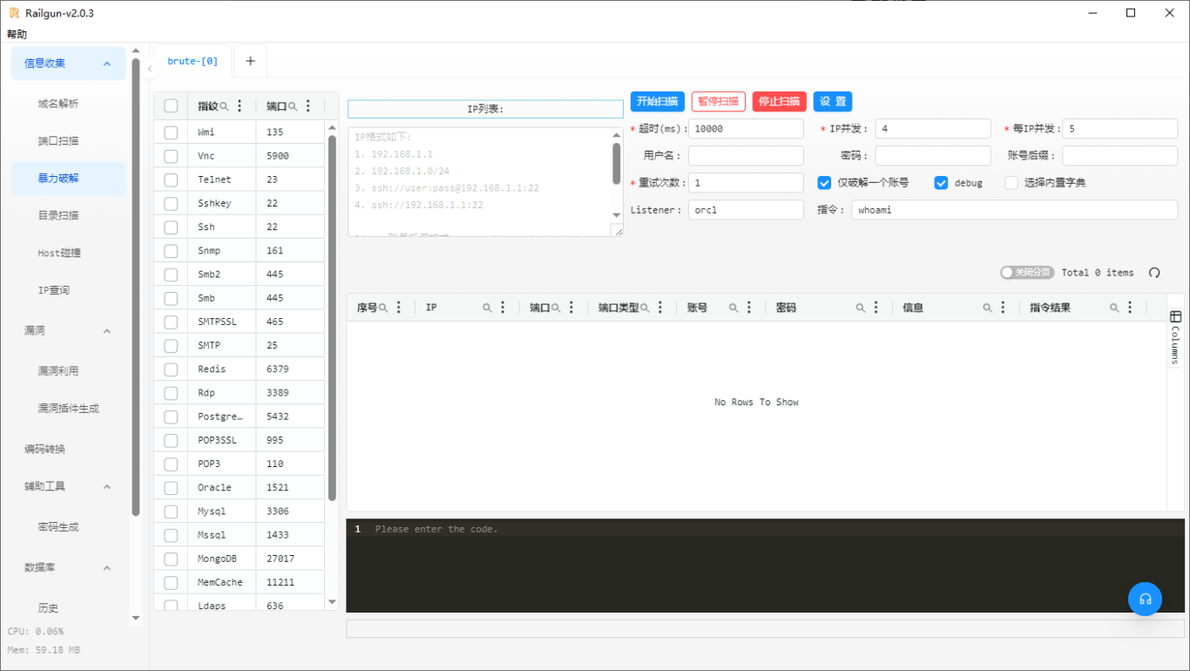
Task: Open the menu icon of 指令结果 column
Action: pos(1130,308)
